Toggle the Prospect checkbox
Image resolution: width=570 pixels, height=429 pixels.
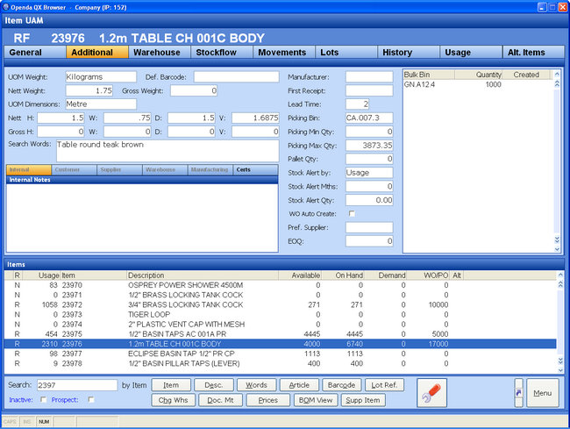(91, 399)
